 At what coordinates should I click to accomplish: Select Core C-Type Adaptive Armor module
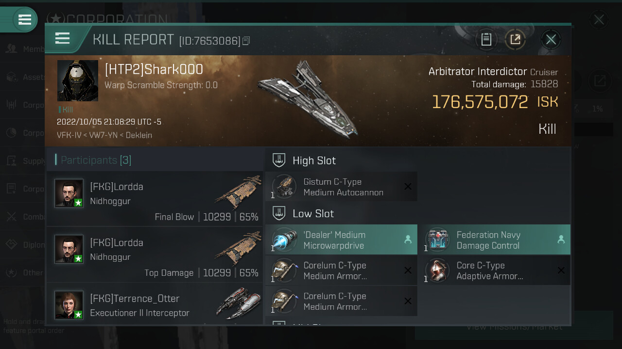494,270
